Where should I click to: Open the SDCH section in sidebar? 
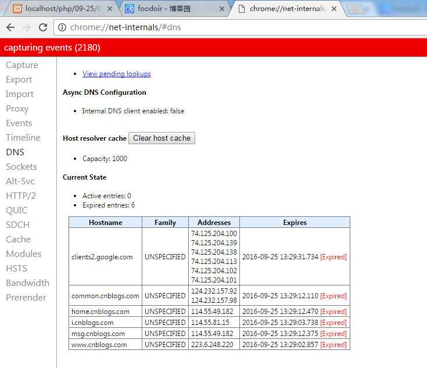17,224
